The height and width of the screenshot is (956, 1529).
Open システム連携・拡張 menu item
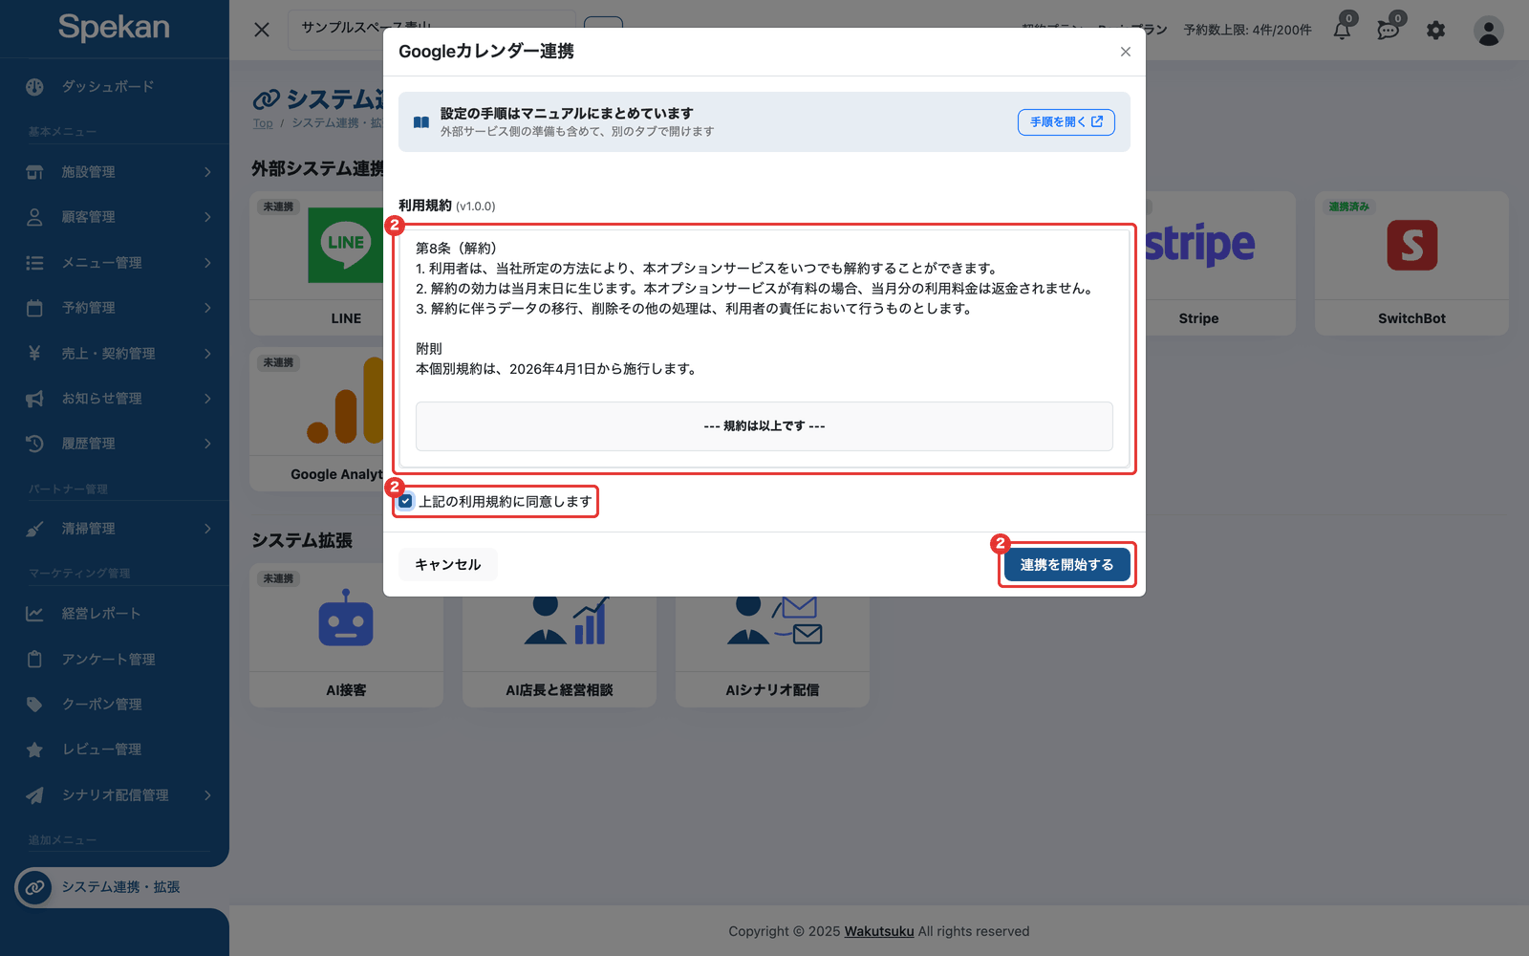click(x=121, y=887)
